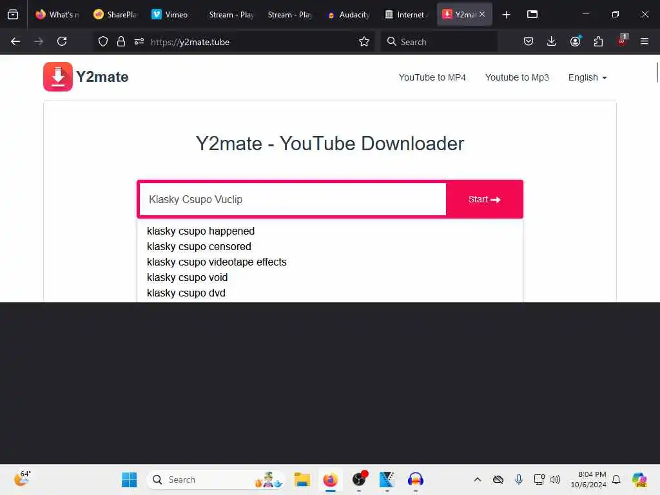The image size is (660, 495).
Task: Open the Firefox View tab list icon
Action: pos(13,15)
